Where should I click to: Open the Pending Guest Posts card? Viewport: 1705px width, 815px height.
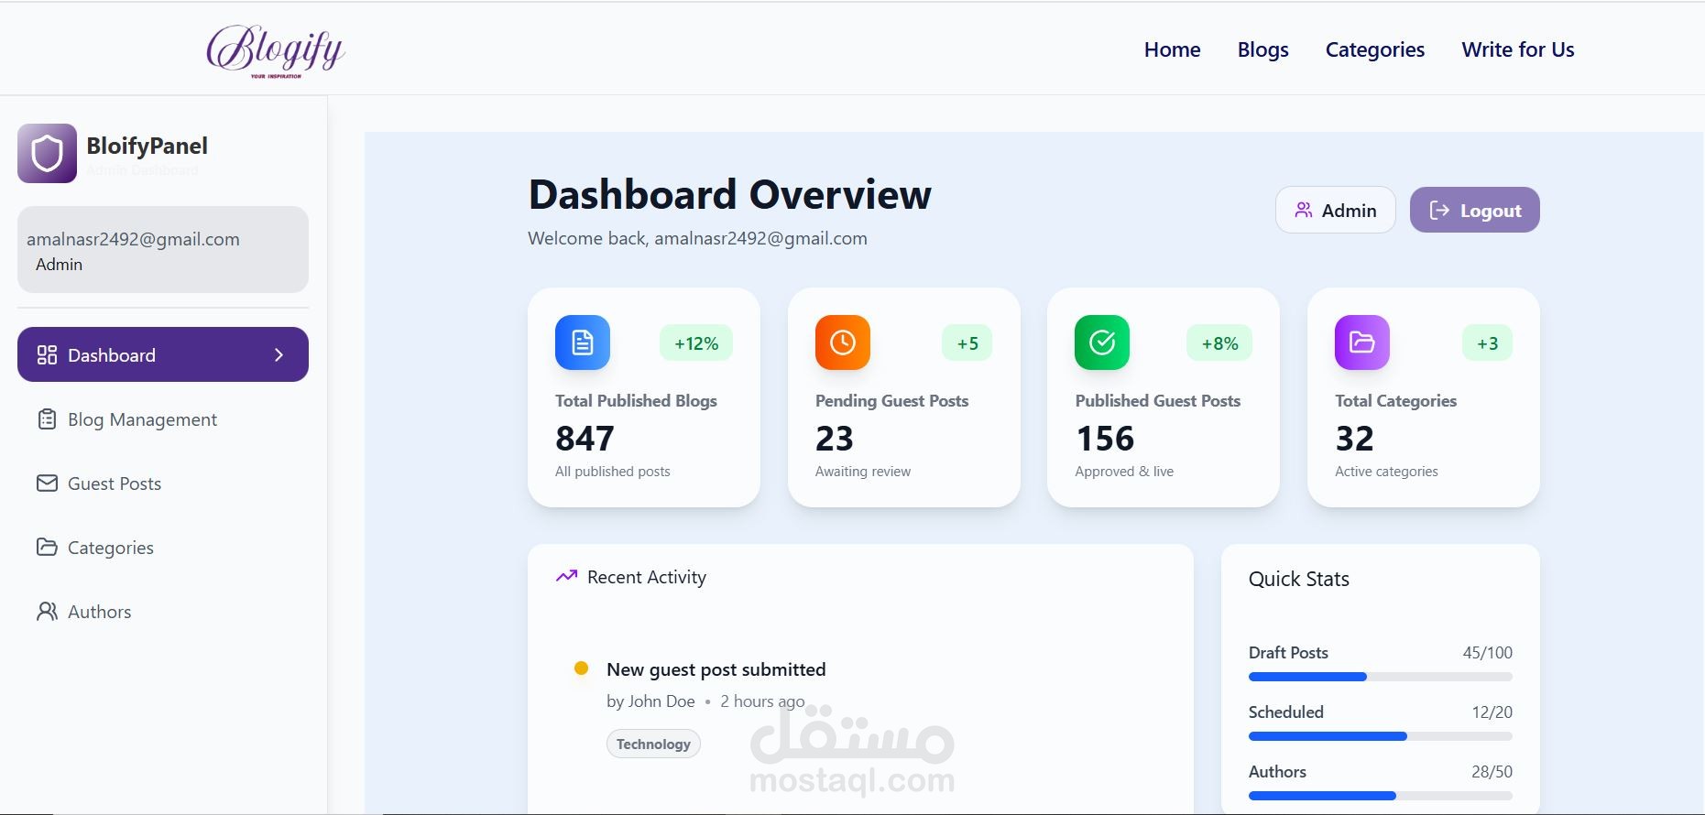click(x=904, y=397)
